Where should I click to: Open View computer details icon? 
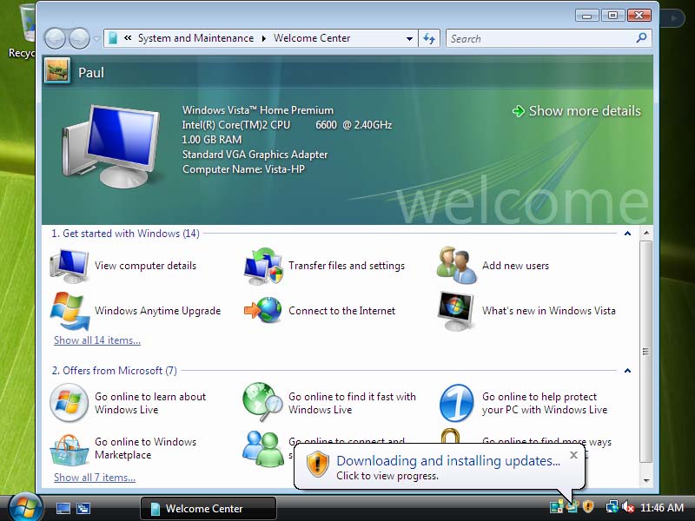[69, 266]
